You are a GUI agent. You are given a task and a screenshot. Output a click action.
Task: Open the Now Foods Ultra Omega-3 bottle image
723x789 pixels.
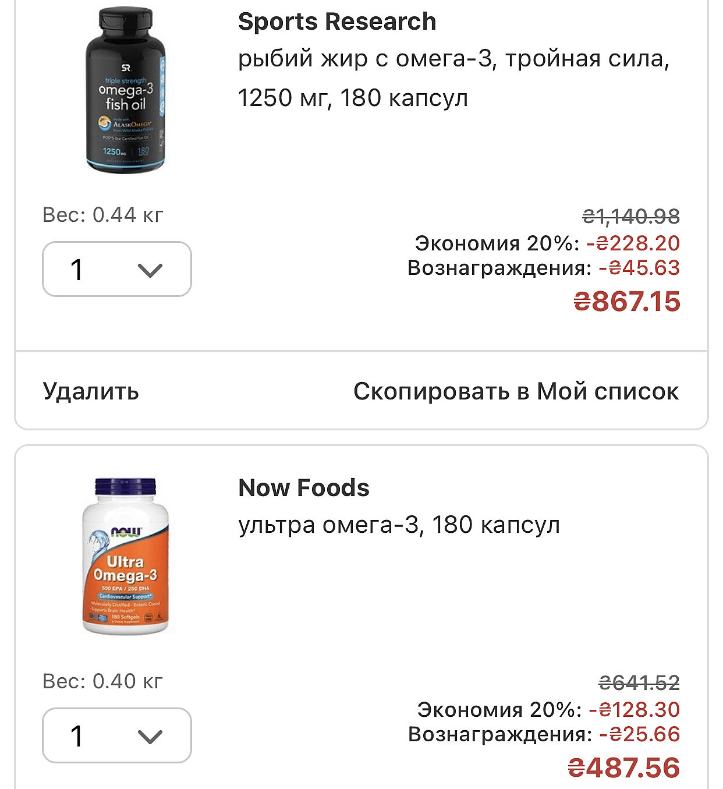[x=125, y=556]
